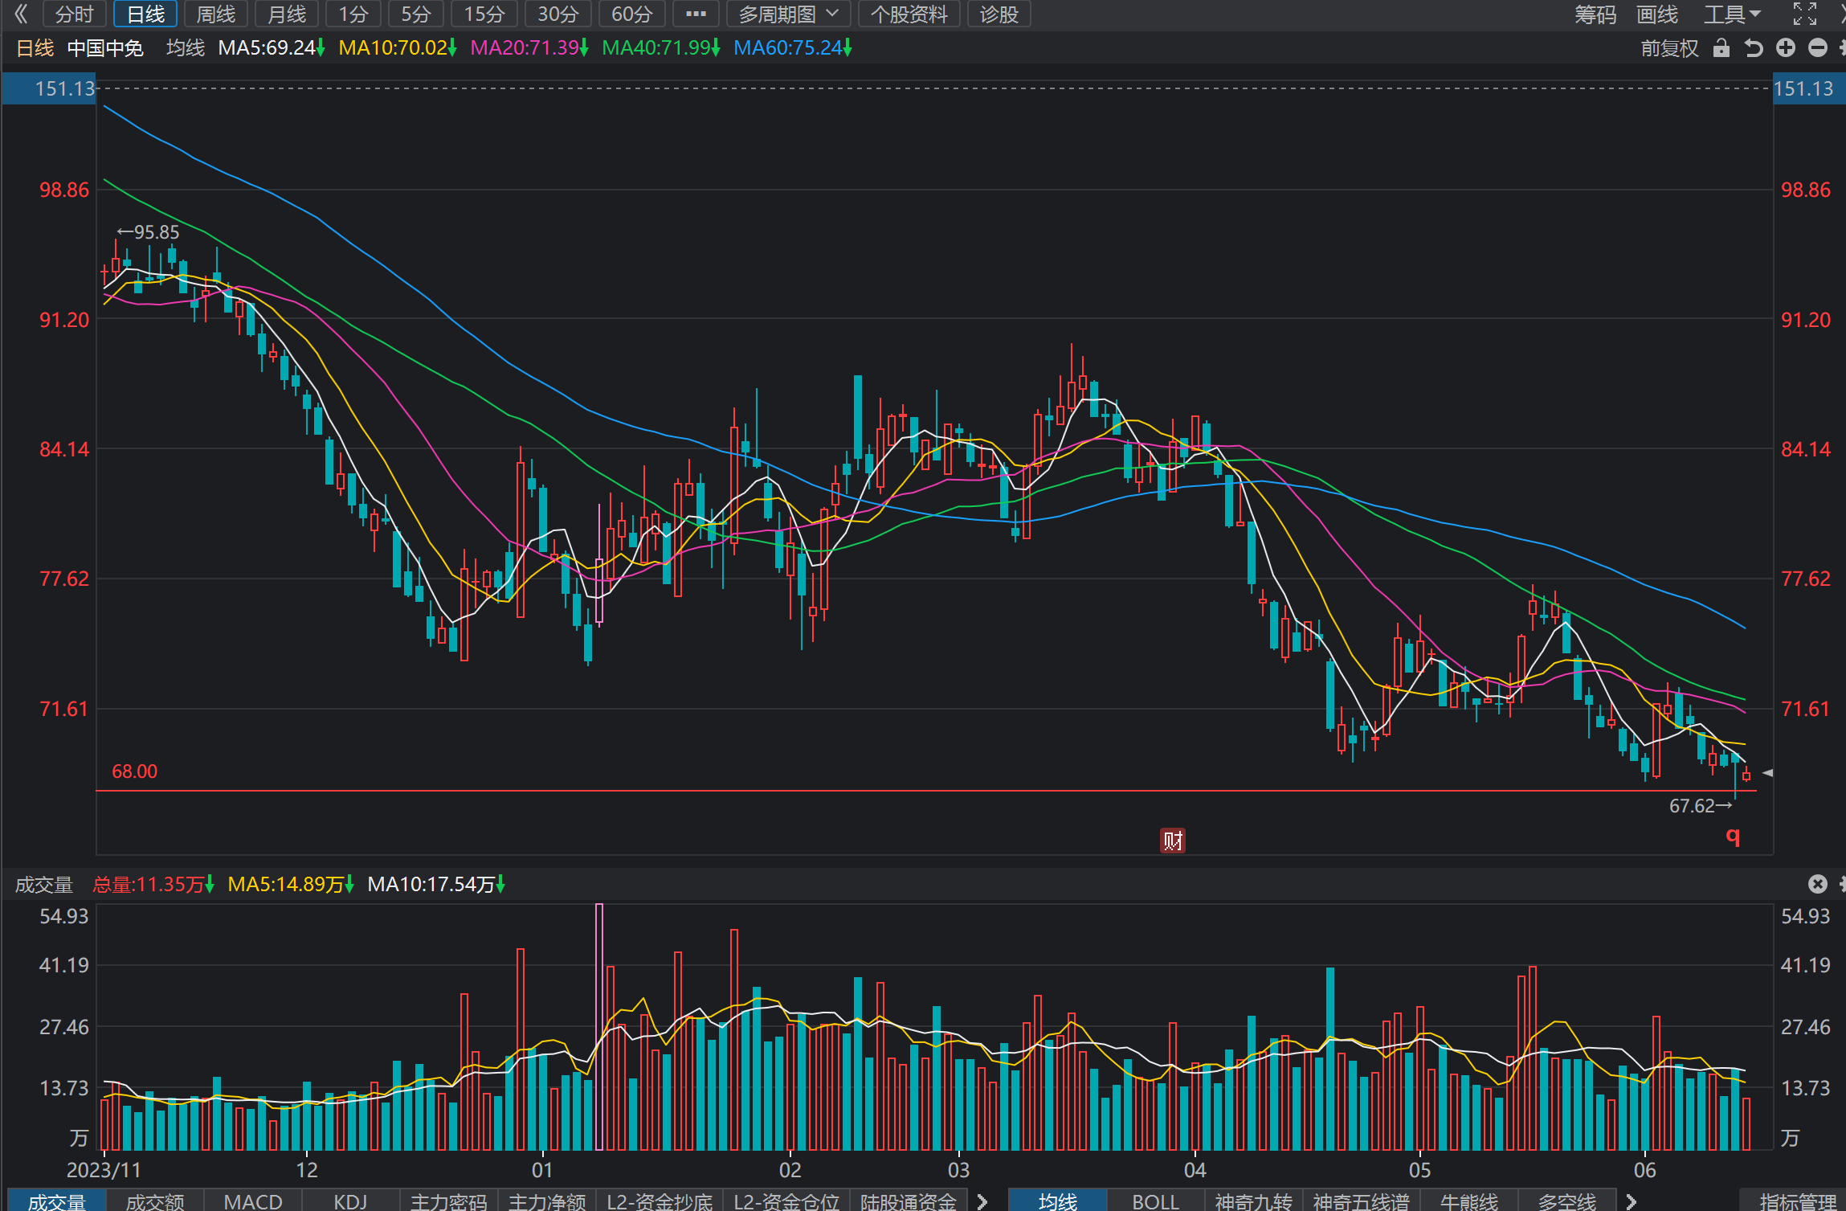This screenshot has width=1846, height=1211.
Task: Select the 神奇五线谱 indicator
Action: pyautogui.click(x=1362, y=1201)
